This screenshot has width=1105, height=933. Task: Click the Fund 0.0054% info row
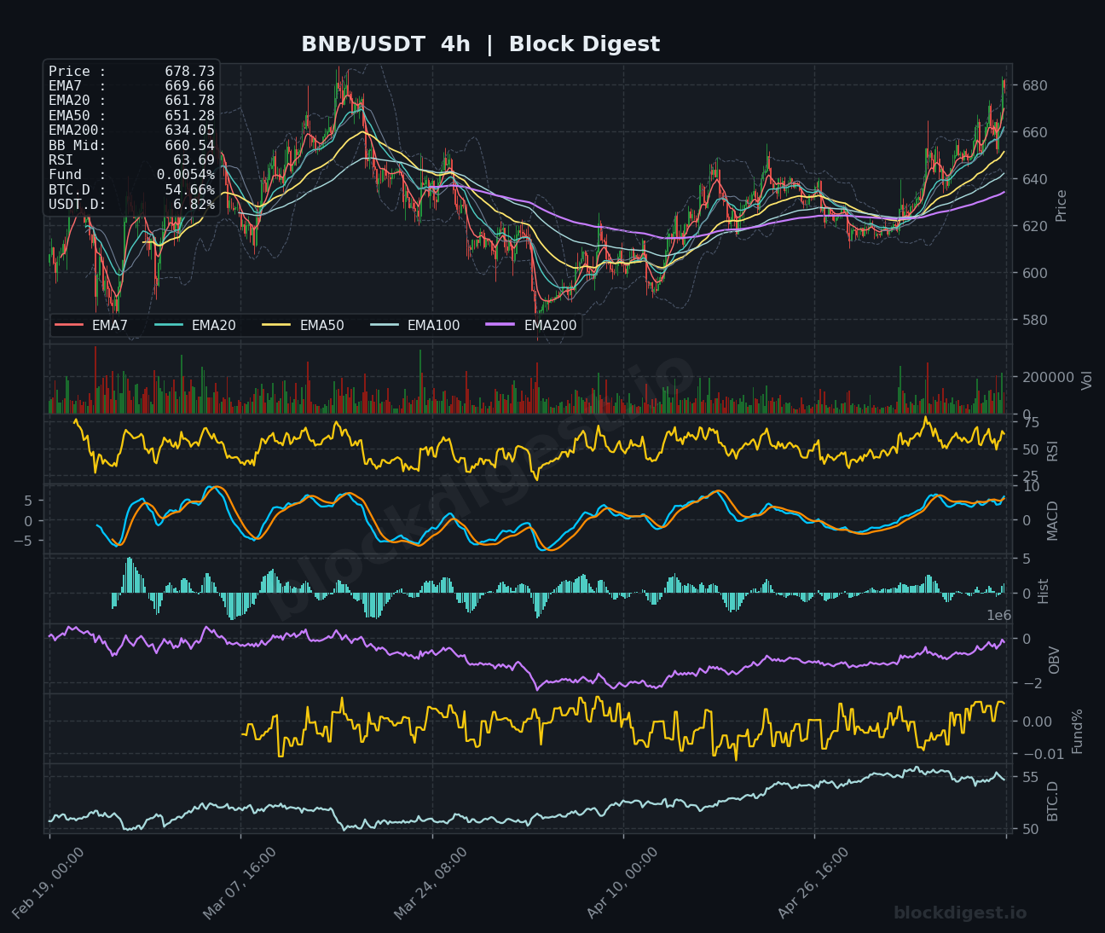pyautogui.click(x=131, y=175)
